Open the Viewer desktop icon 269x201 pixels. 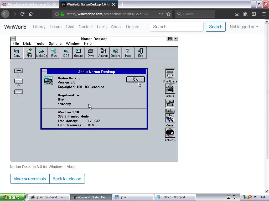(x=170, y=118)
